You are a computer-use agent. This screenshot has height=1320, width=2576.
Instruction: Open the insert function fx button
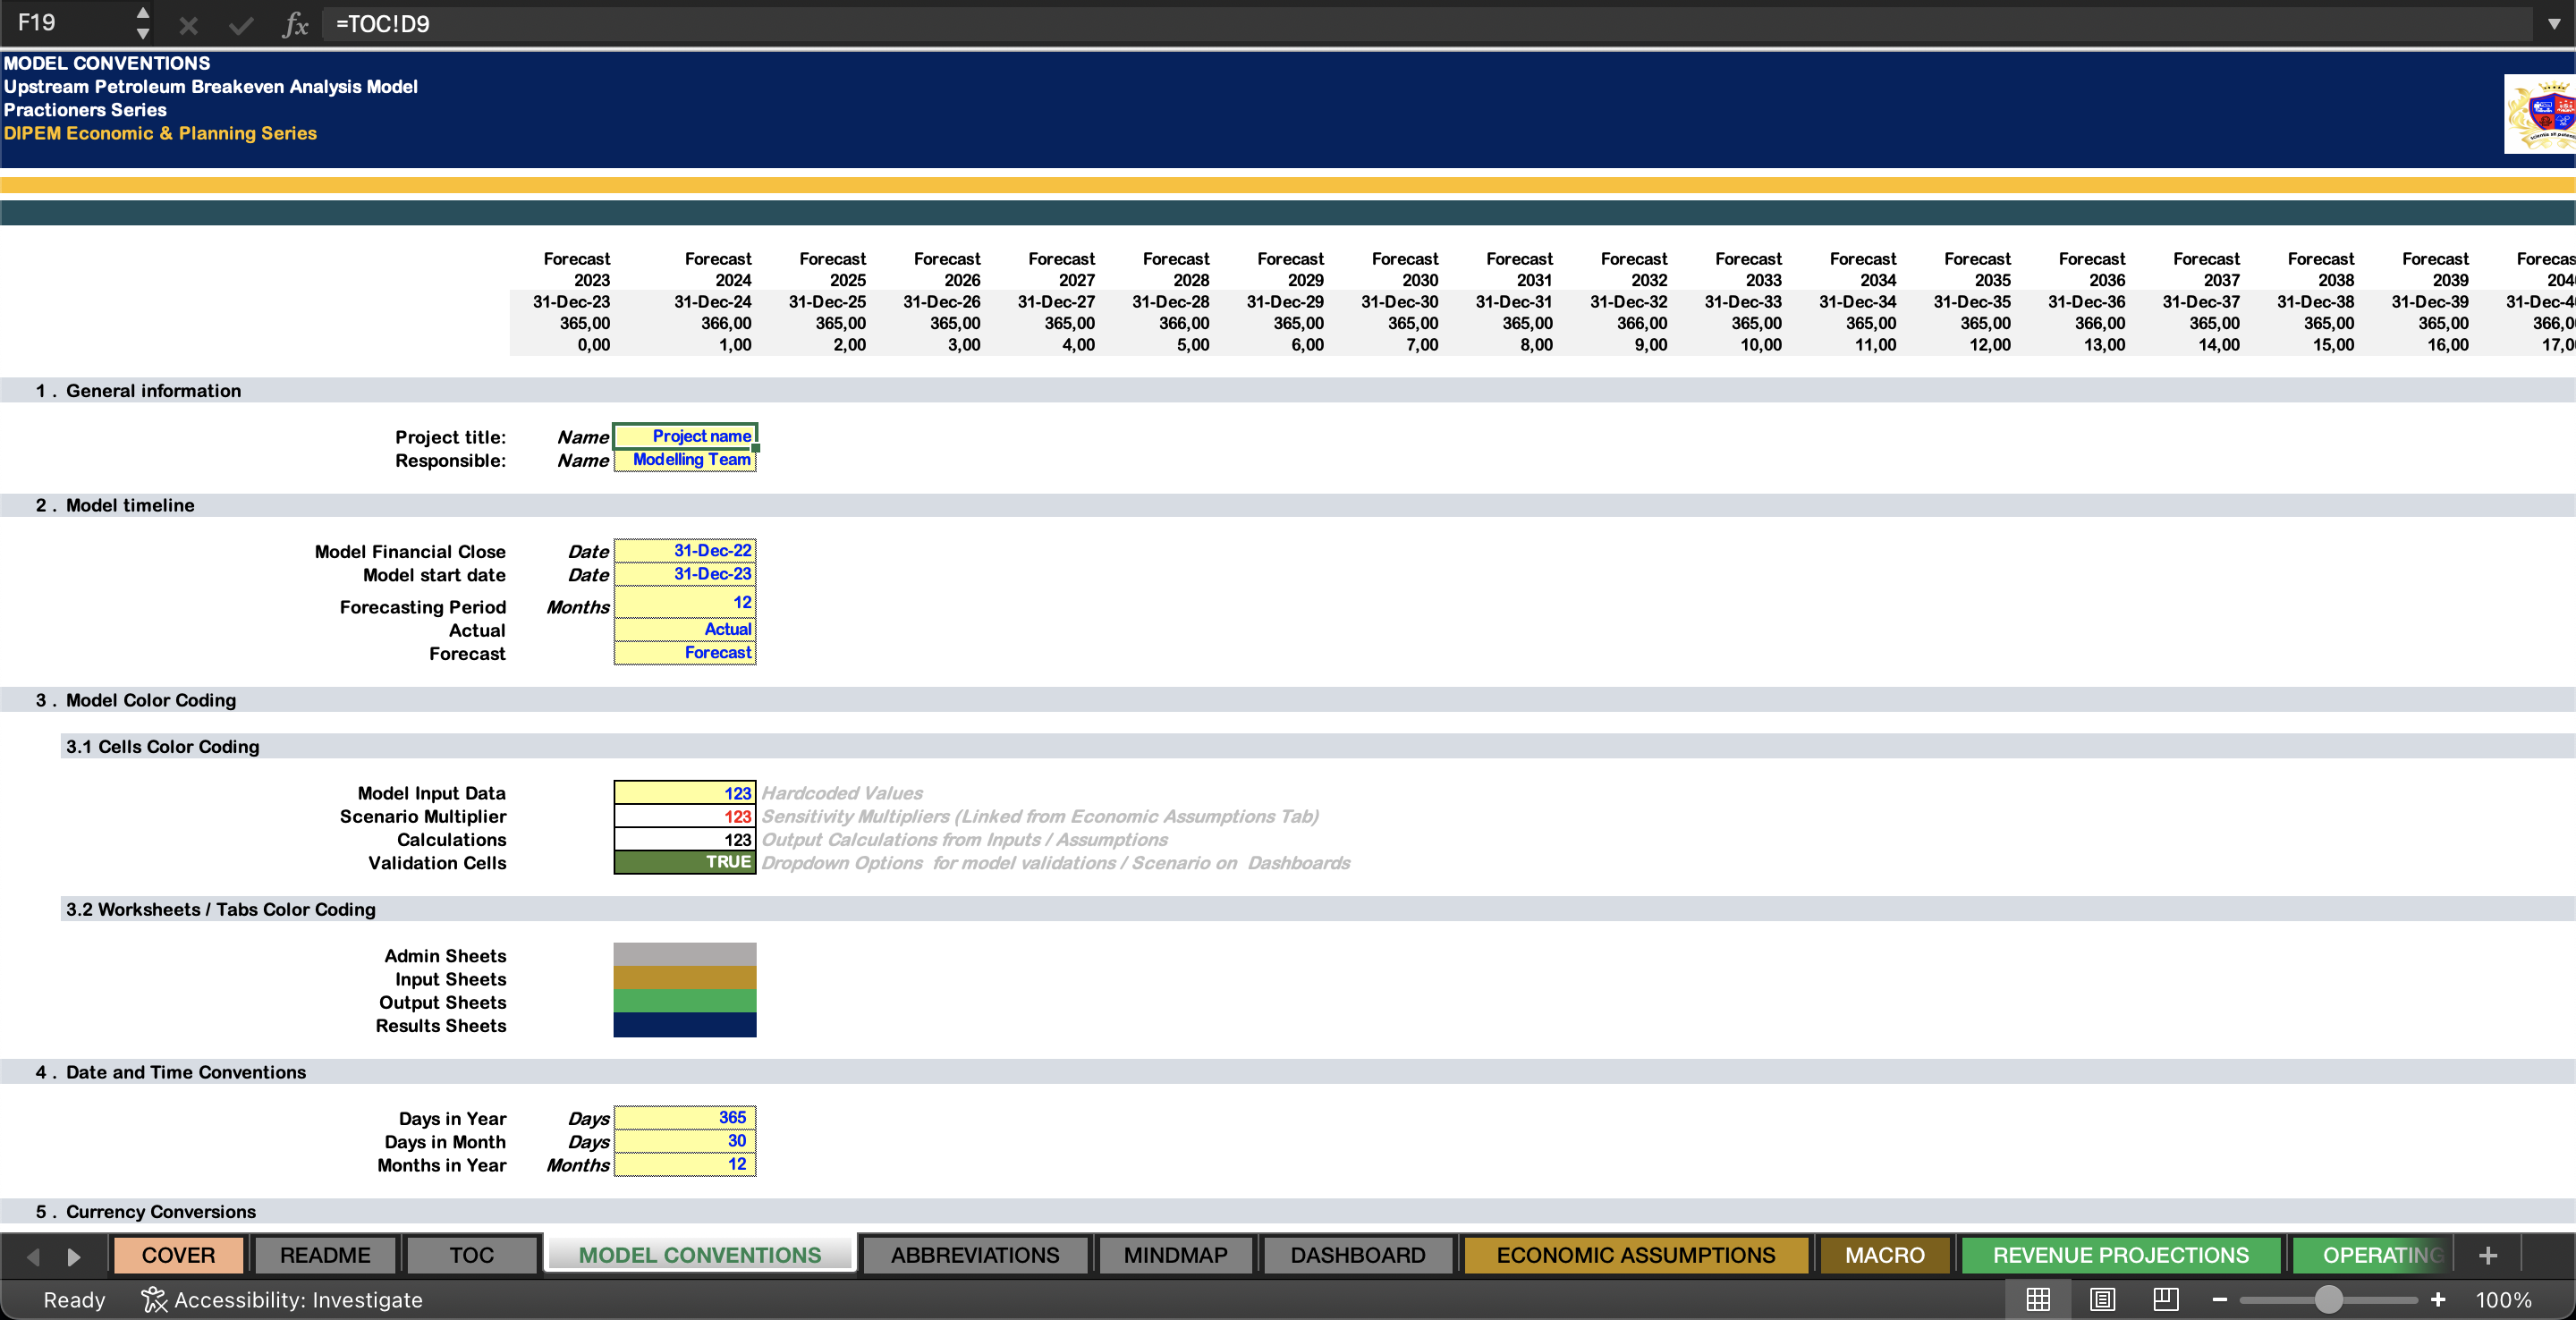point(295,25)
